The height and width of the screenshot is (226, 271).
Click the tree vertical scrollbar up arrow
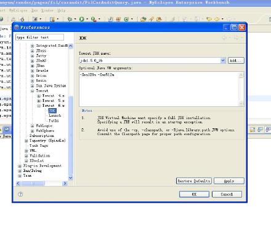click(x=70, y=46)
